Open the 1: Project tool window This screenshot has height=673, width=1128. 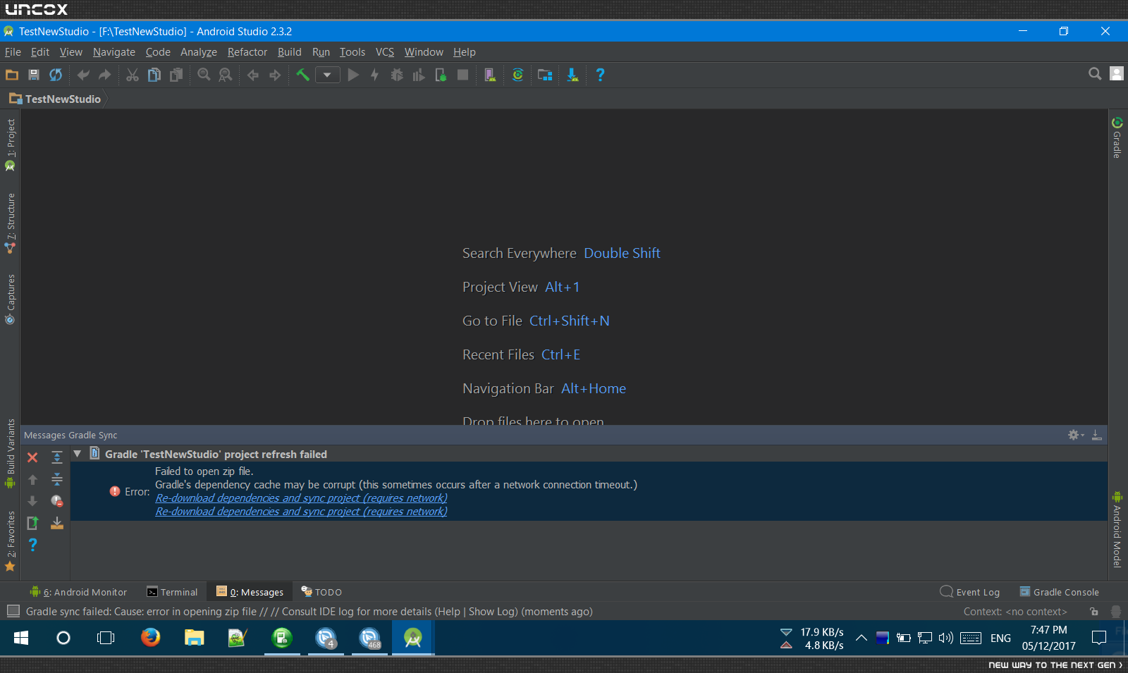tap(11, 144)
